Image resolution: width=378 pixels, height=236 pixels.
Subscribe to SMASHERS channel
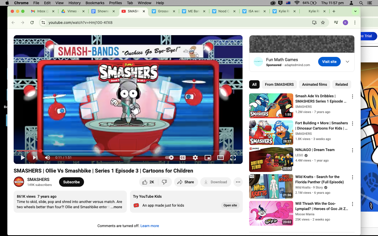(x=71, y=182)
